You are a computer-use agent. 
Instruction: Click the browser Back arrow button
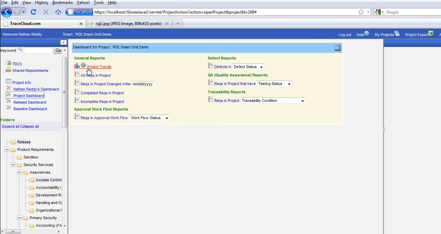7,12
